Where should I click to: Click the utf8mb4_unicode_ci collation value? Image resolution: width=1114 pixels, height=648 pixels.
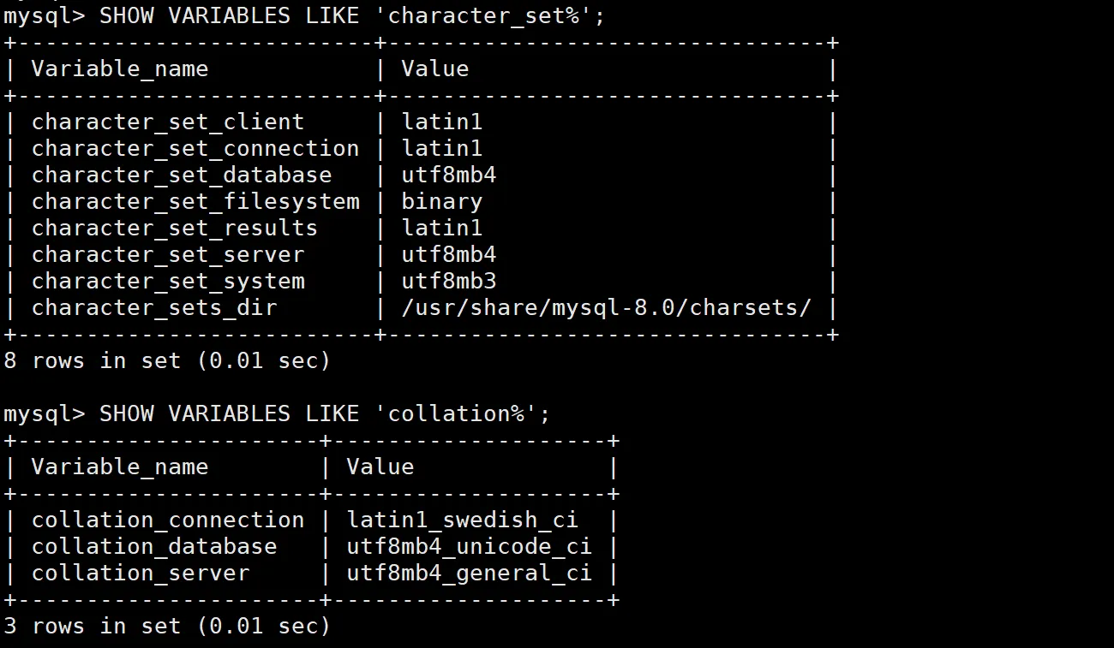[470, 546]
